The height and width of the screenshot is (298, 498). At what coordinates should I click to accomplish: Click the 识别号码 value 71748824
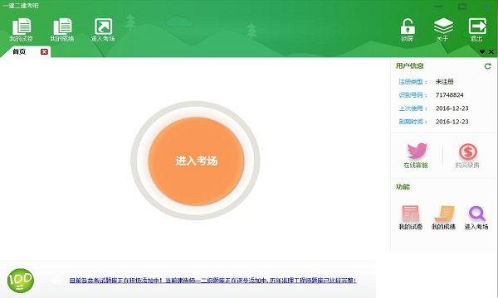(449, 95)
